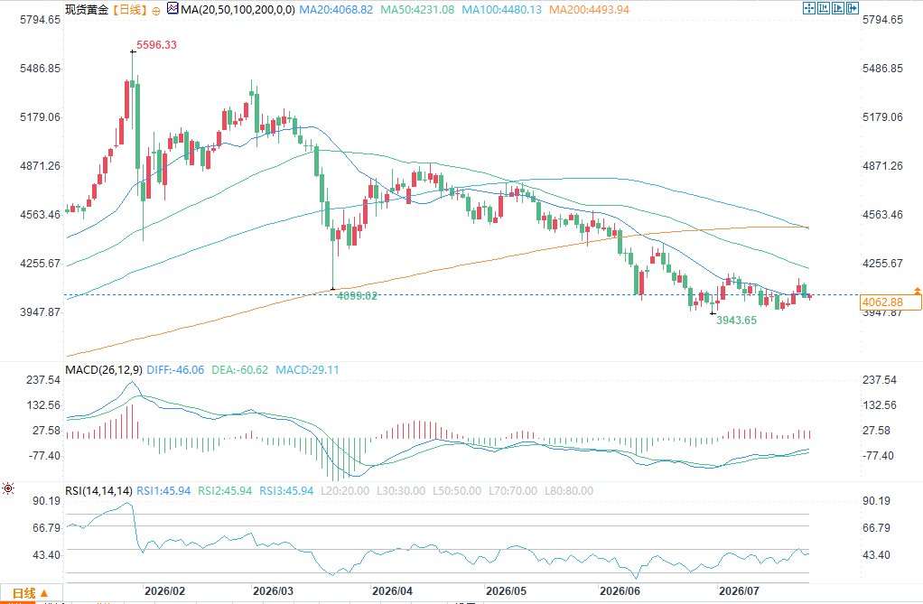The image size is (923, 604).
Task: Click the orange circled-plus icon
Action: [156, 11]
